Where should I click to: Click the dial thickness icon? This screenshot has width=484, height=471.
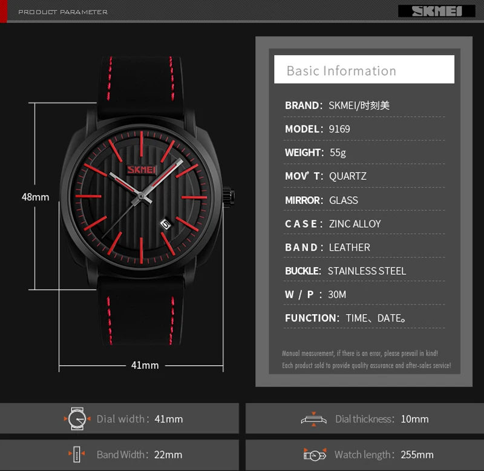coord(313,419)
